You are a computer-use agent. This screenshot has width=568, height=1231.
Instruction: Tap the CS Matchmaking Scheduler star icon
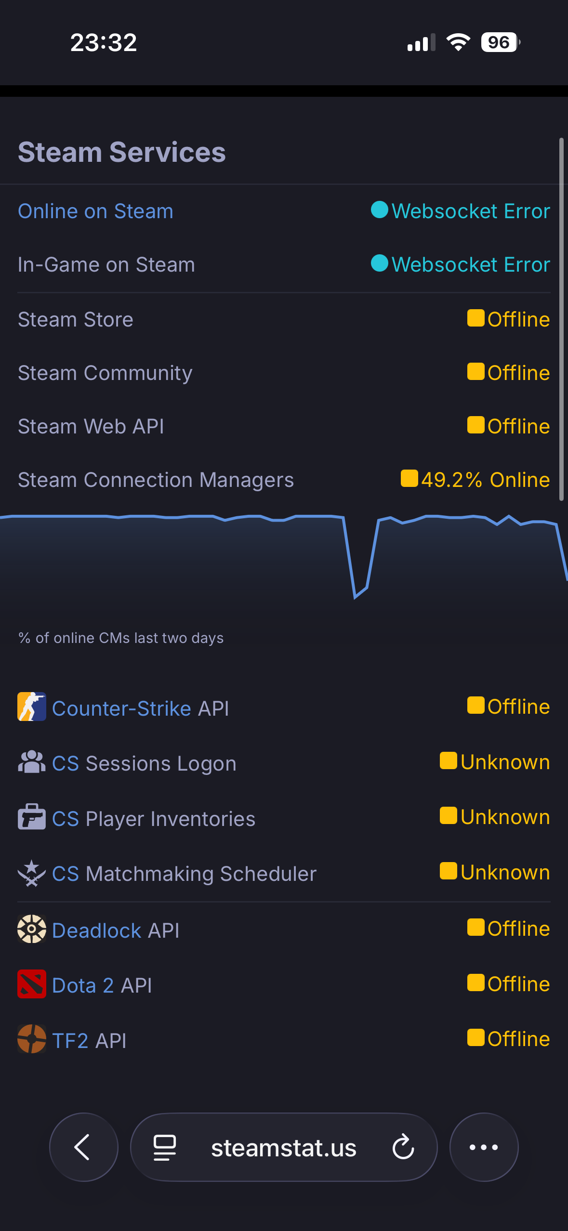(32, 873)
